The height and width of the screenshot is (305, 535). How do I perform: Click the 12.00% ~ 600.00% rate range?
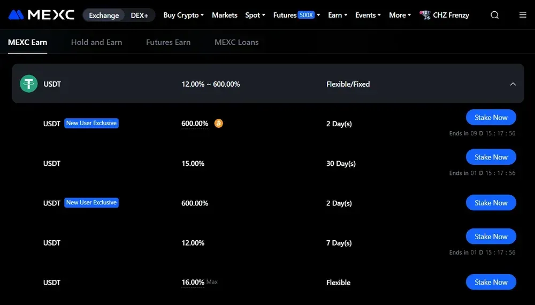(210, 84)
